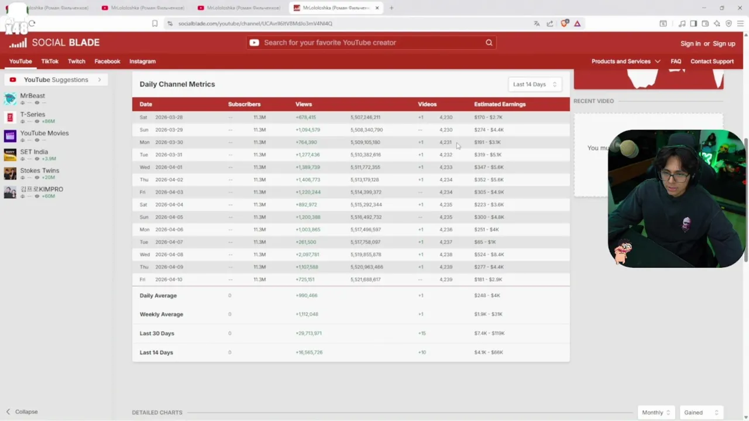Open the Stokes Twins channel name link
This screenshot has width=749, height=421.
[x=40, y=171]
